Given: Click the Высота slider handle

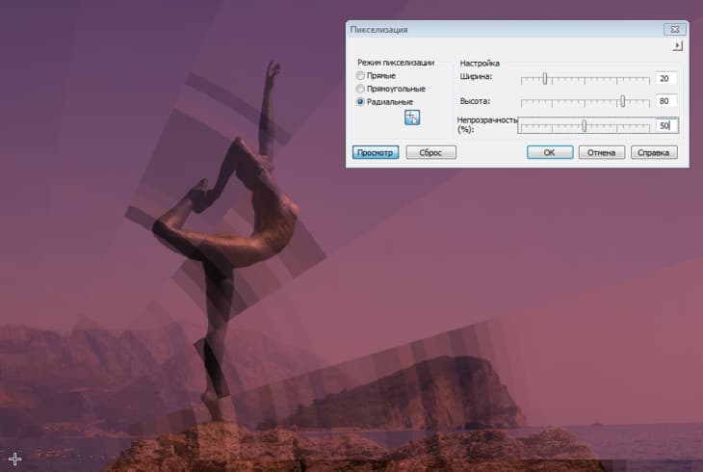Looking at the screenshot, I should coord(623,100).
